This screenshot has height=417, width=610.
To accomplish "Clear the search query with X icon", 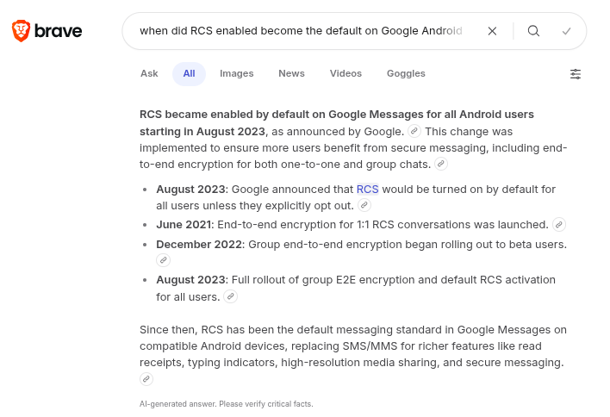I will [x=492, y=31].
